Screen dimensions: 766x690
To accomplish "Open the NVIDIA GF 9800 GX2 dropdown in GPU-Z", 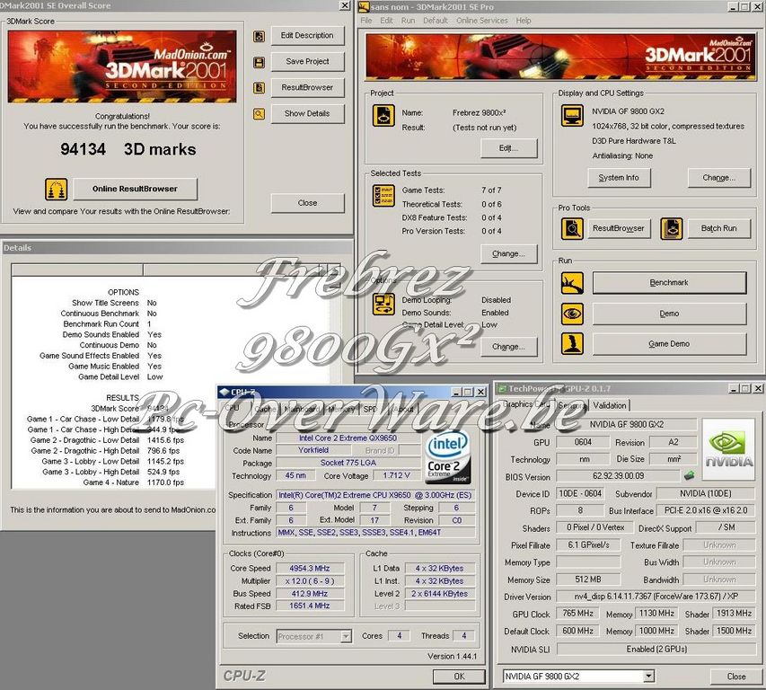I will (x=648, y=677).
